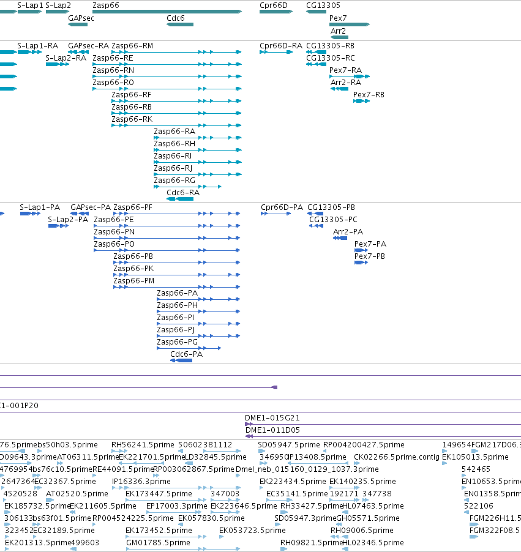521x552 pixels.
Task: Select protein Zasp66-PH
Action: click(177, 305)
